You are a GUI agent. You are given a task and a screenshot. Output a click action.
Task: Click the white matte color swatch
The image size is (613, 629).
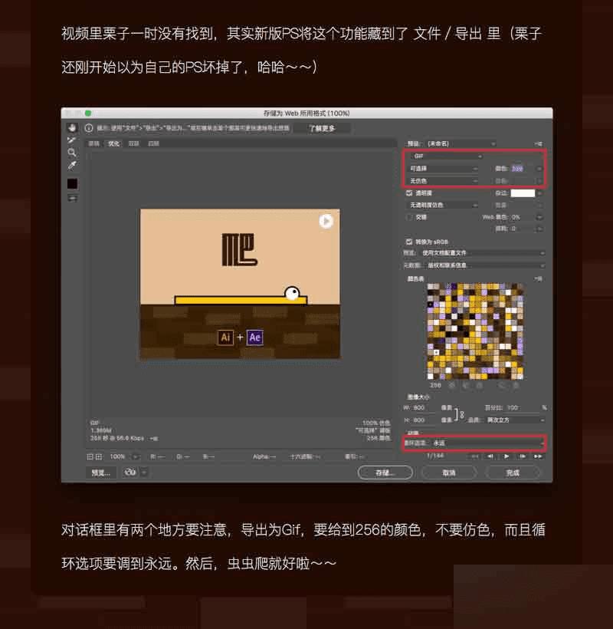coord(523,193)
